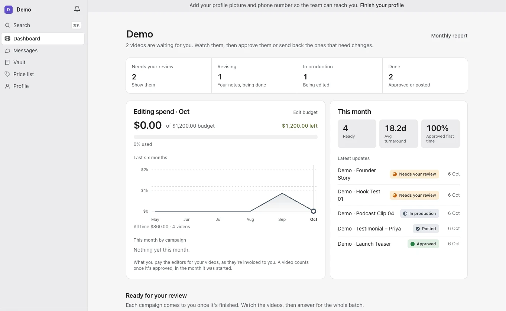The image size is (506, 311).
Task: Click the purple Demo workspace avatar
Action: point(9,10)
